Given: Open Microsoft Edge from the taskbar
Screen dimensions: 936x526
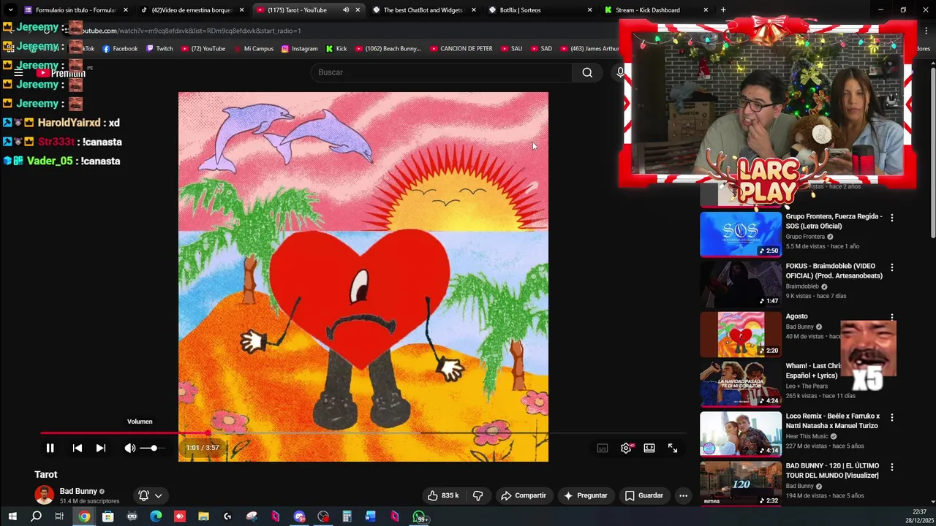Looking at the screenshot, I should 156,517.
